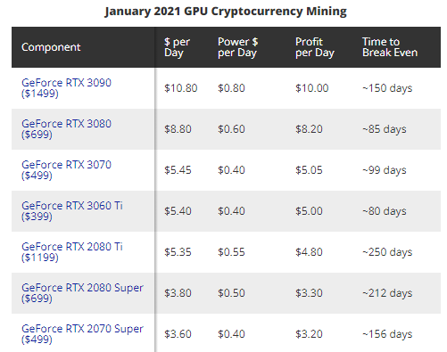Open the GeForce RTX 2080 Super link
The width and height of the screenshot is (447, 352).
tap(82, 293)
